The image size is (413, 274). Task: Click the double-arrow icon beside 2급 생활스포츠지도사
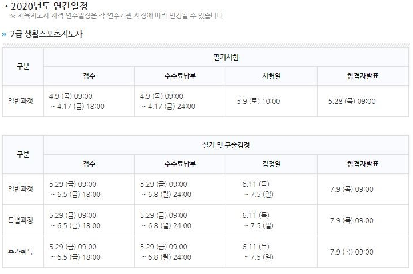4,34
